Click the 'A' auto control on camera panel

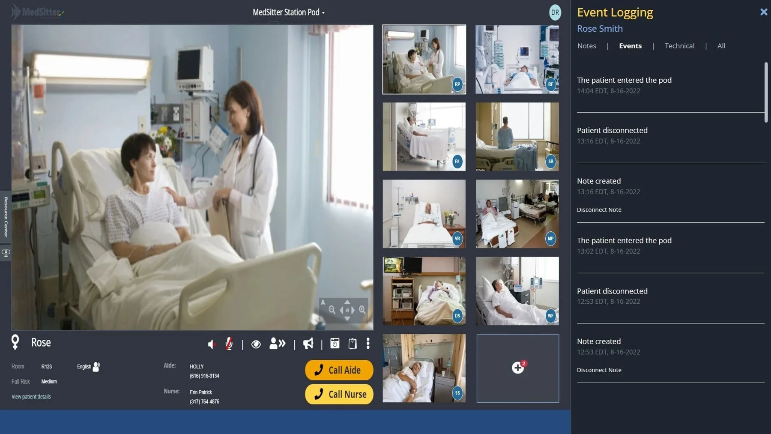(323, 302)
